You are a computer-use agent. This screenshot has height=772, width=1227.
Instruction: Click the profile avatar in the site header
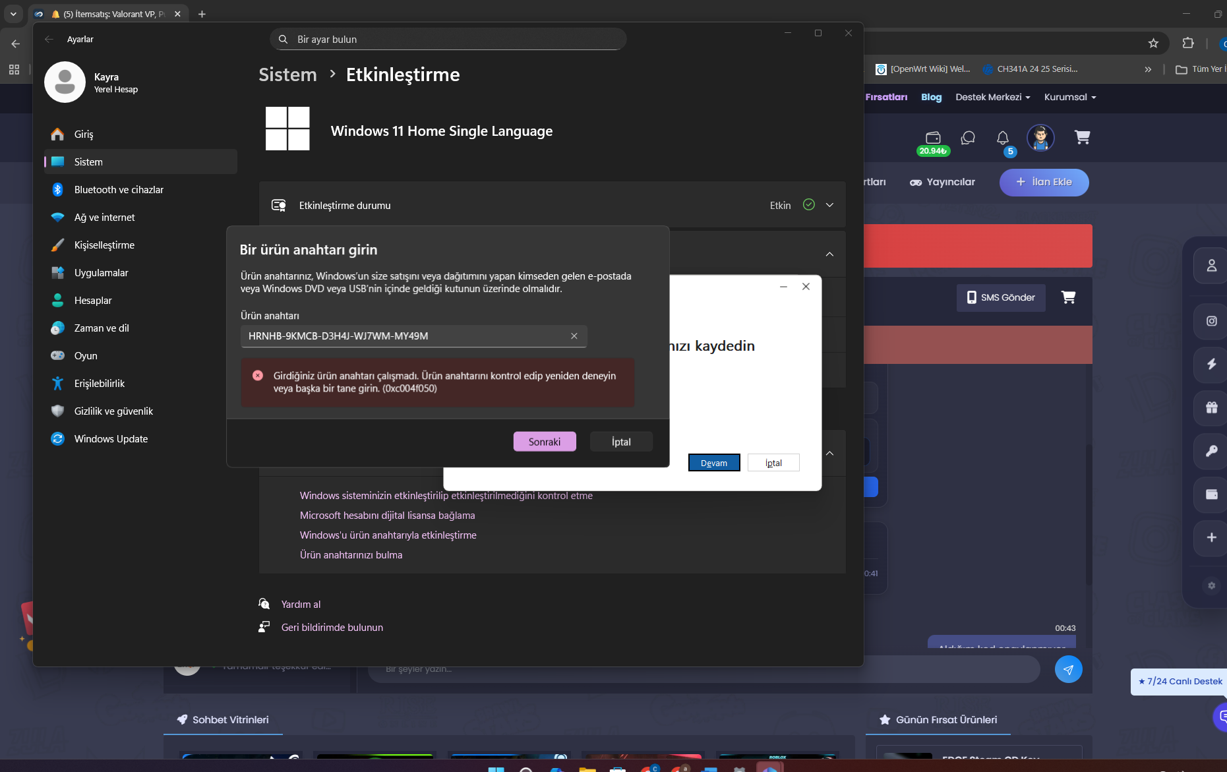click(x=1040, y=138)
